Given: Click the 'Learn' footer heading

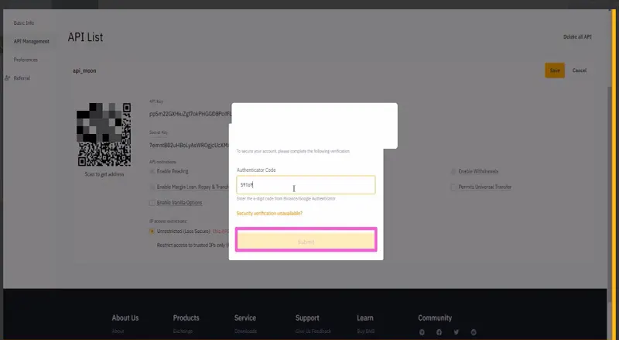Looking at the screenshot, I should tap(365, 318).
